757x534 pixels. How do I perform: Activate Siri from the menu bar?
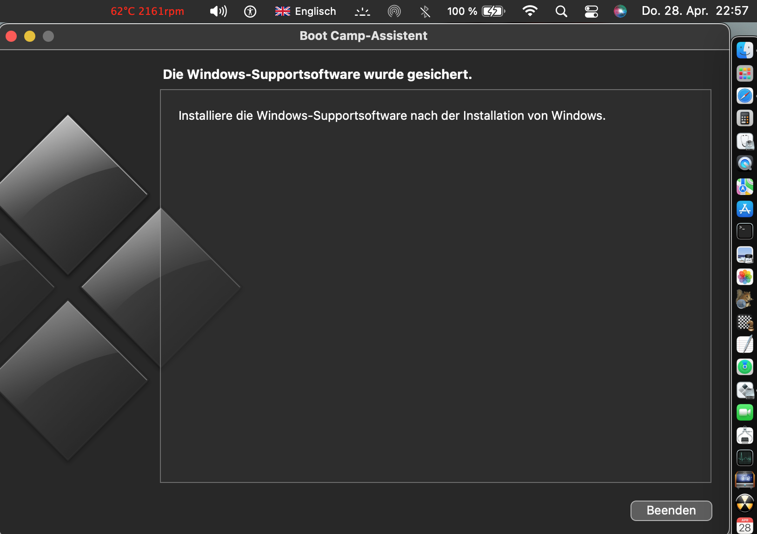[620, 11]
